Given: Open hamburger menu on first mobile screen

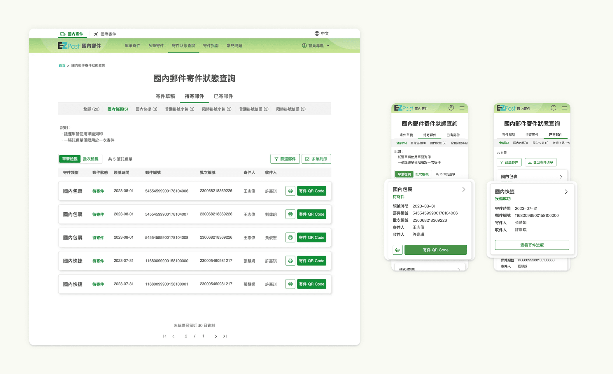Looking at the screenshot, I should [x=462, y=108].
